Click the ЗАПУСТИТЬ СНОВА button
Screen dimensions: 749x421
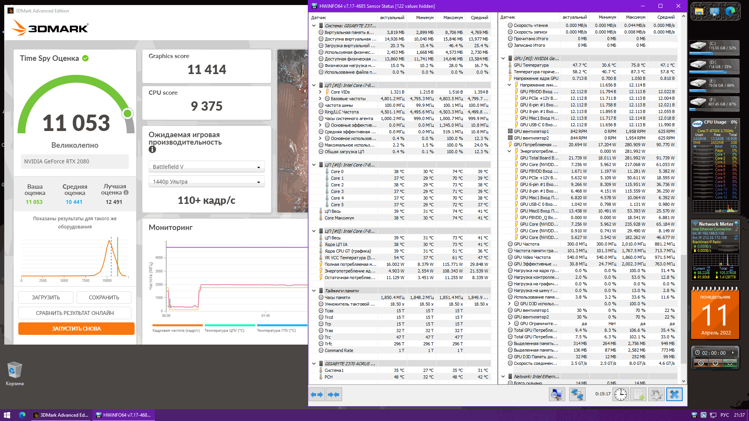(x=76, y=329)
